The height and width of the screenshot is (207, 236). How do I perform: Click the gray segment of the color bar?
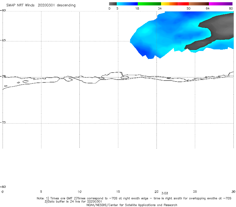(x=113, y=4)
